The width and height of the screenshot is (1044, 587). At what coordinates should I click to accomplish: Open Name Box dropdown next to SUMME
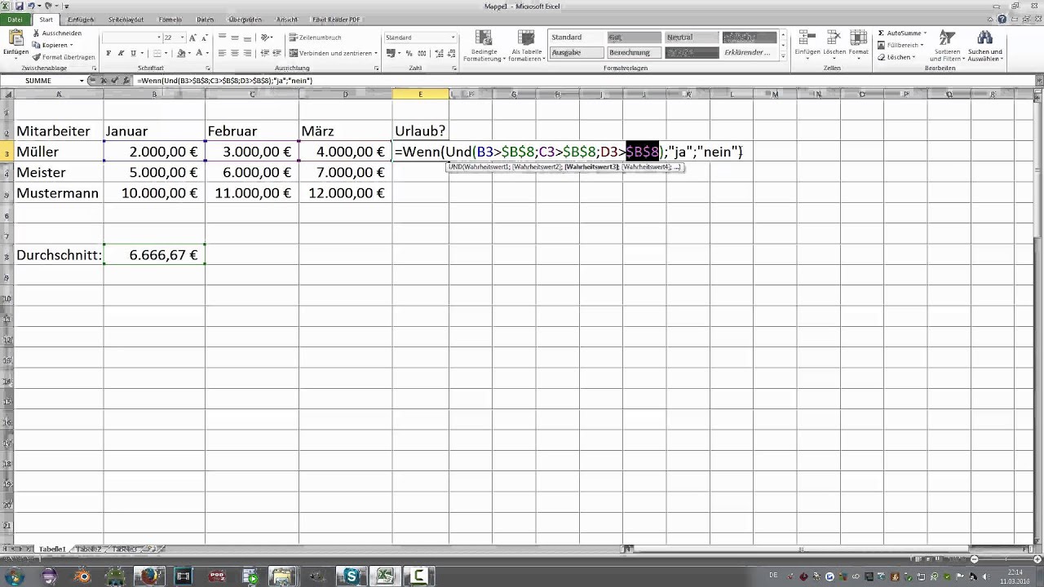tap(82, 81)
